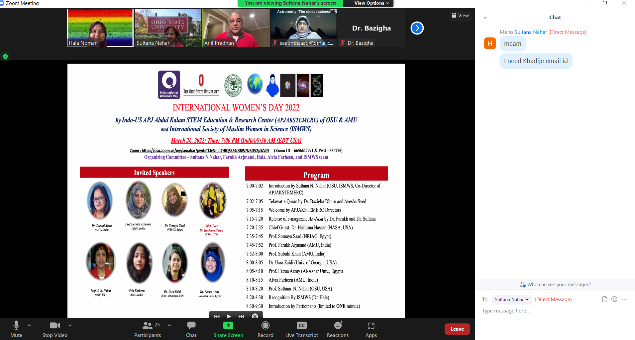Open the View layout menu
Image resolution: width=635 pixels, height=340 pixels.
460,16
